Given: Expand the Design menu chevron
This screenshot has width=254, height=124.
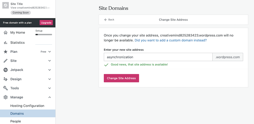Looking at the screenshot, I should pyautogui.click(x=50, y=79).
